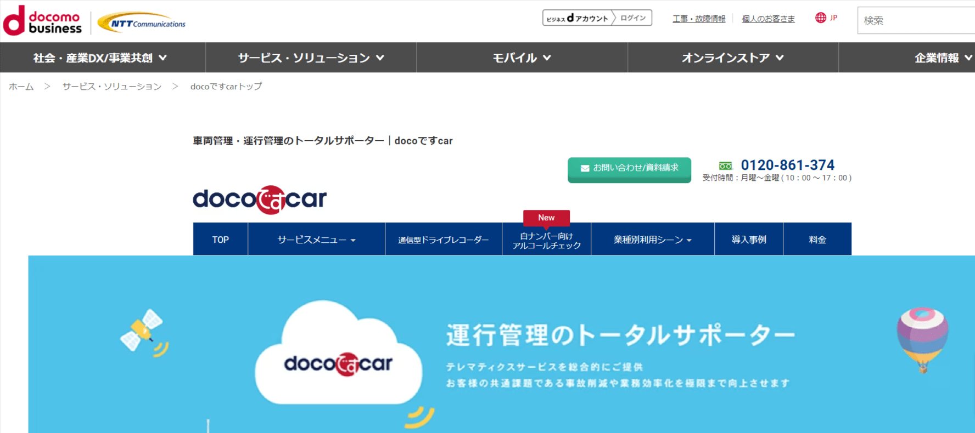This screenshot has width=975, height=433.
Task: Open 導入事例 tab
Action: [x=749, y=240]
